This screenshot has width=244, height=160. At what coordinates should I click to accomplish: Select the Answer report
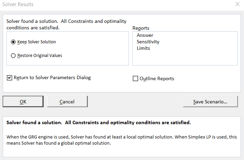coord(145,35)
